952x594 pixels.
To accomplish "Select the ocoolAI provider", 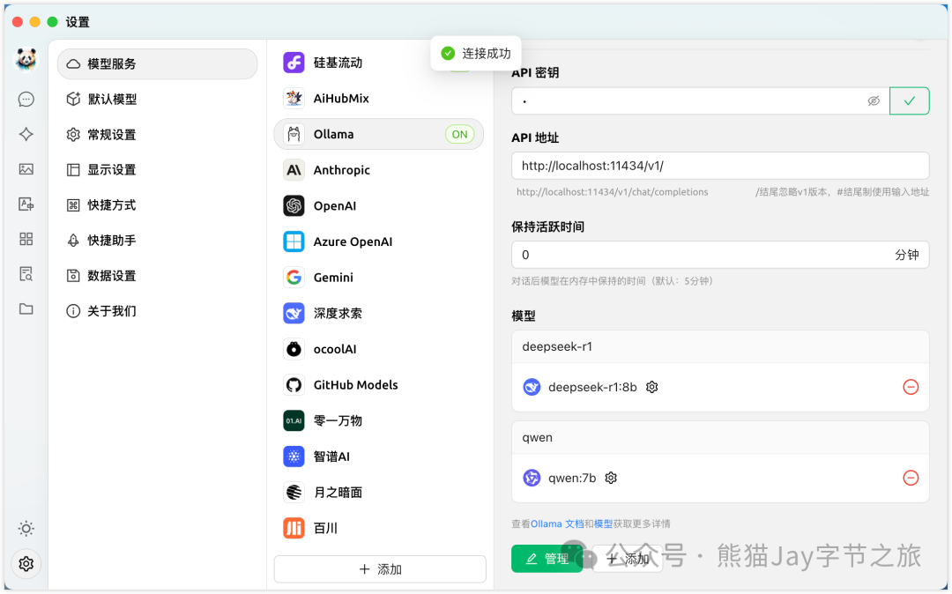I will pos(378,349).
